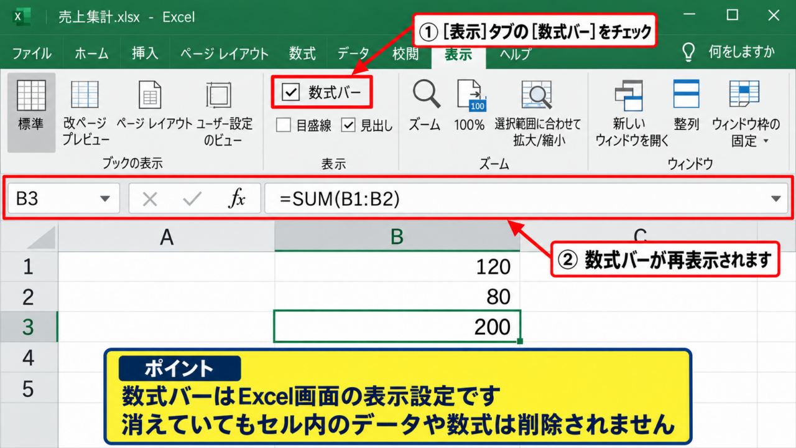This screenshot has width=796, height=448.
Task: Open ユーザー設定のビュー custom views
Action: [x=218, y=96]
